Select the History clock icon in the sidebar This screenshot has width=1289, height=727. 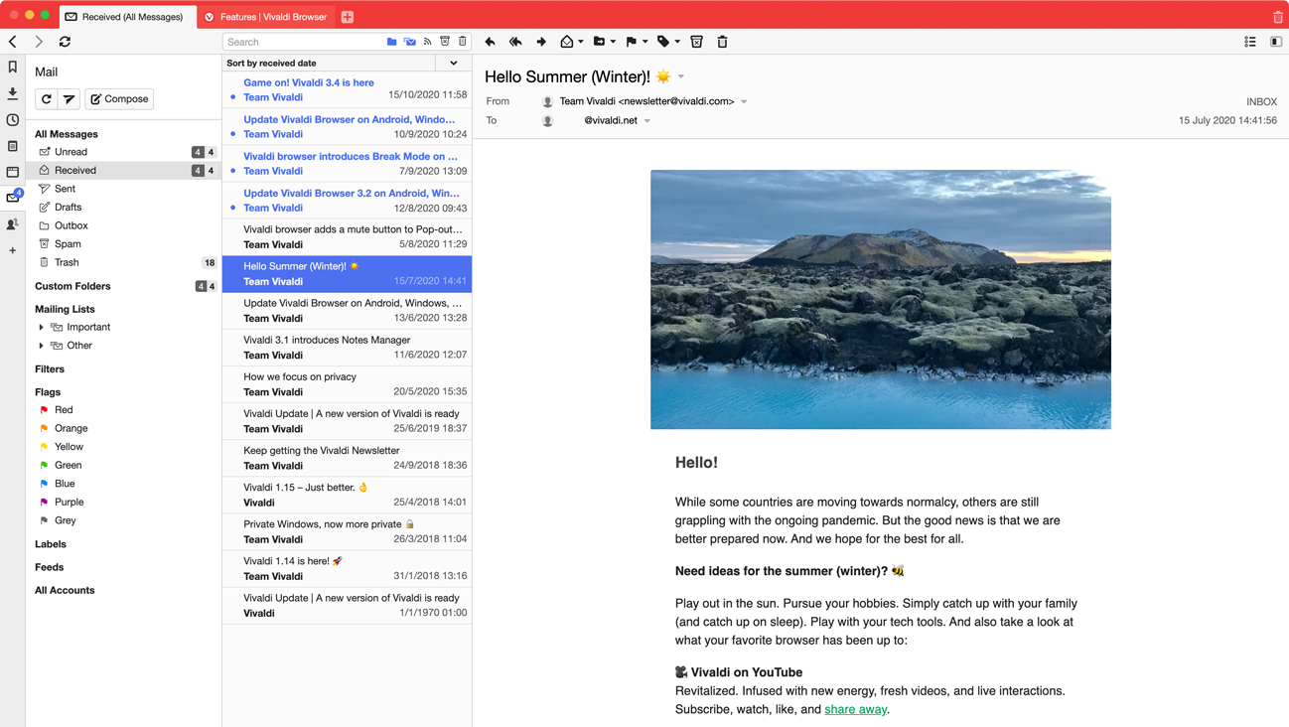point(12,120)
